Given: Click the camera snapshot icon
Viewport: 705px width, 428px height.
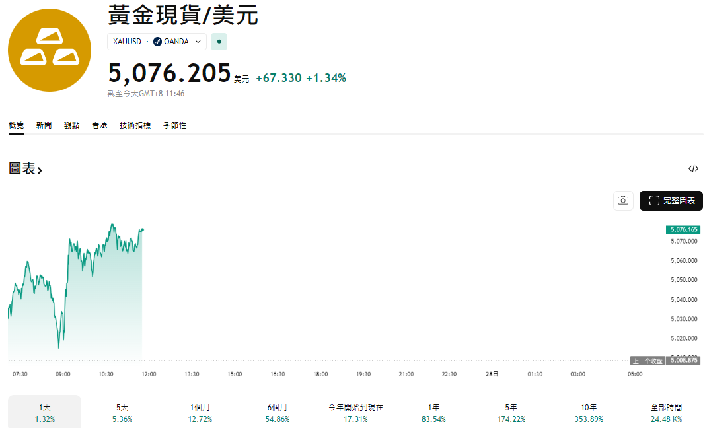Looking at the screenshot, I should point(623,201).
